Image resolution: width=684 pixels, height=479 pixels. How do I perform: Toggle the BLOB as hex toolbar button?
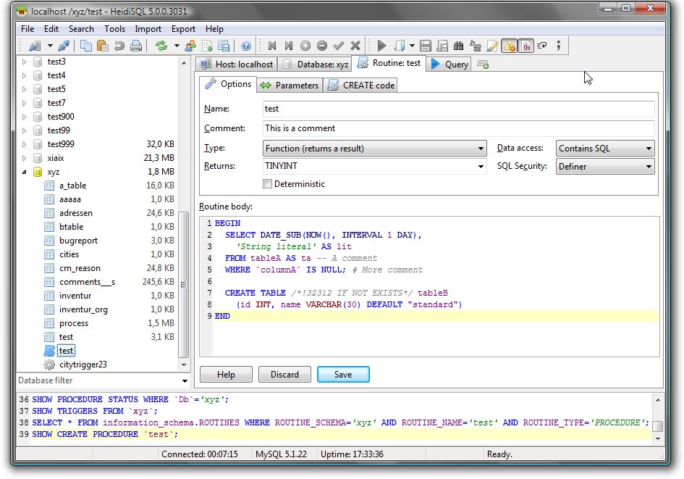pos(526,46)
